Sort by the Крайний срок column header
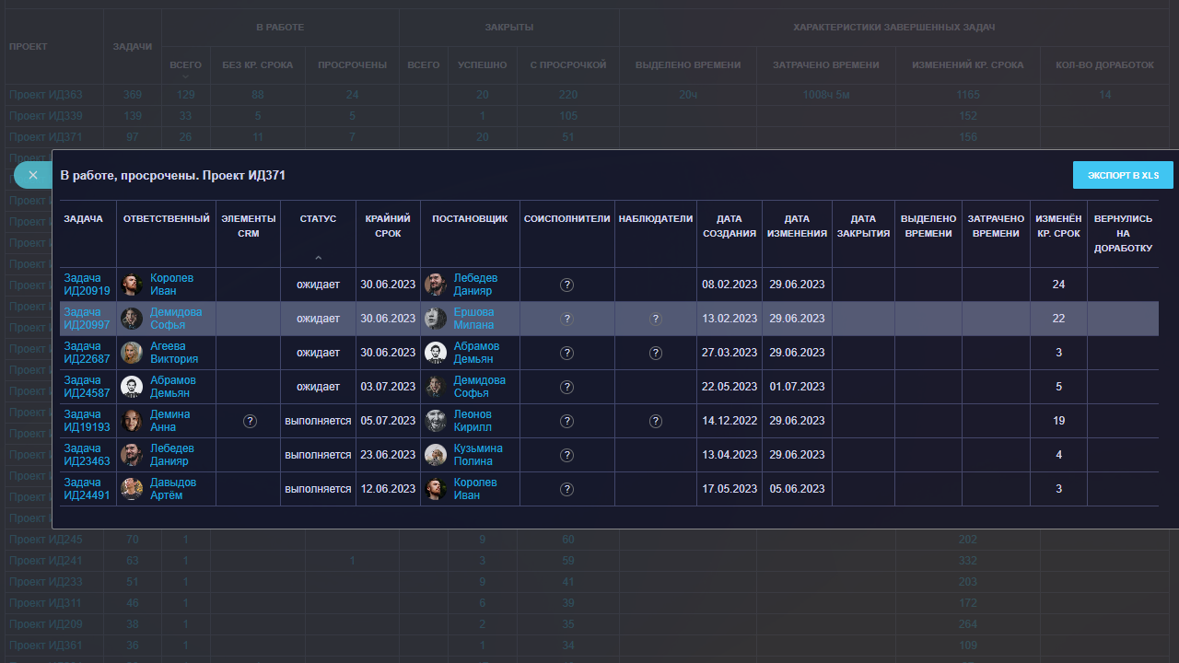 [x=388, y=227]
